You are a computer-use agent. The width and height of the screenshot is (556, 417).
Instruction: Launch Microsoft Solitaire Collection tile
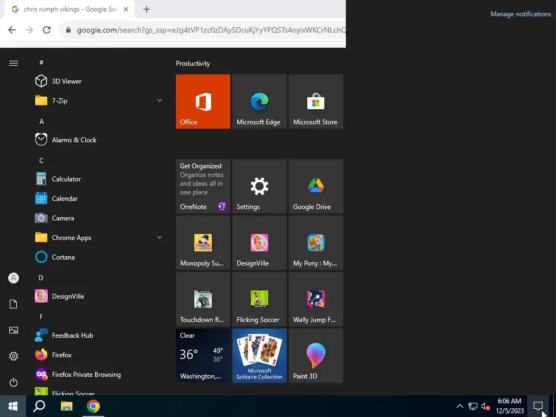tap(259, 355)
